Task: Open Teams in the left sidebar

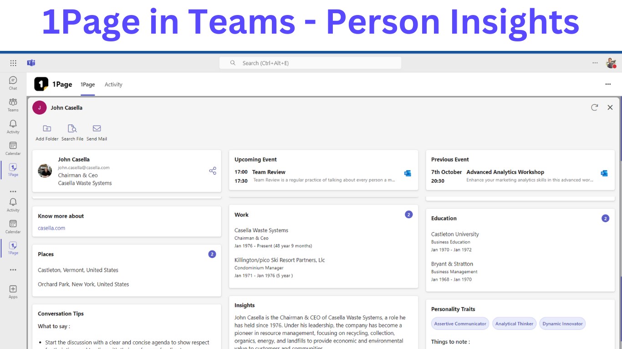Action: (13, 105)
